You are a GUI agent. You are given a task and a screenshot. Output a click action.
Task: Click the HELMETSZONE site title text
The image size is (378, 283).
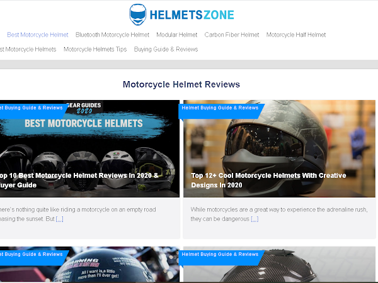(x=192, y=15)
